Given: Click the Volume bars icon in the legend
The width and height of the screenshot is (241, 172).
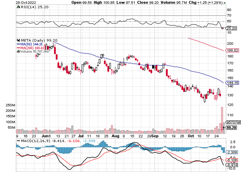Looking at the screenshot, I should (18, 51).
